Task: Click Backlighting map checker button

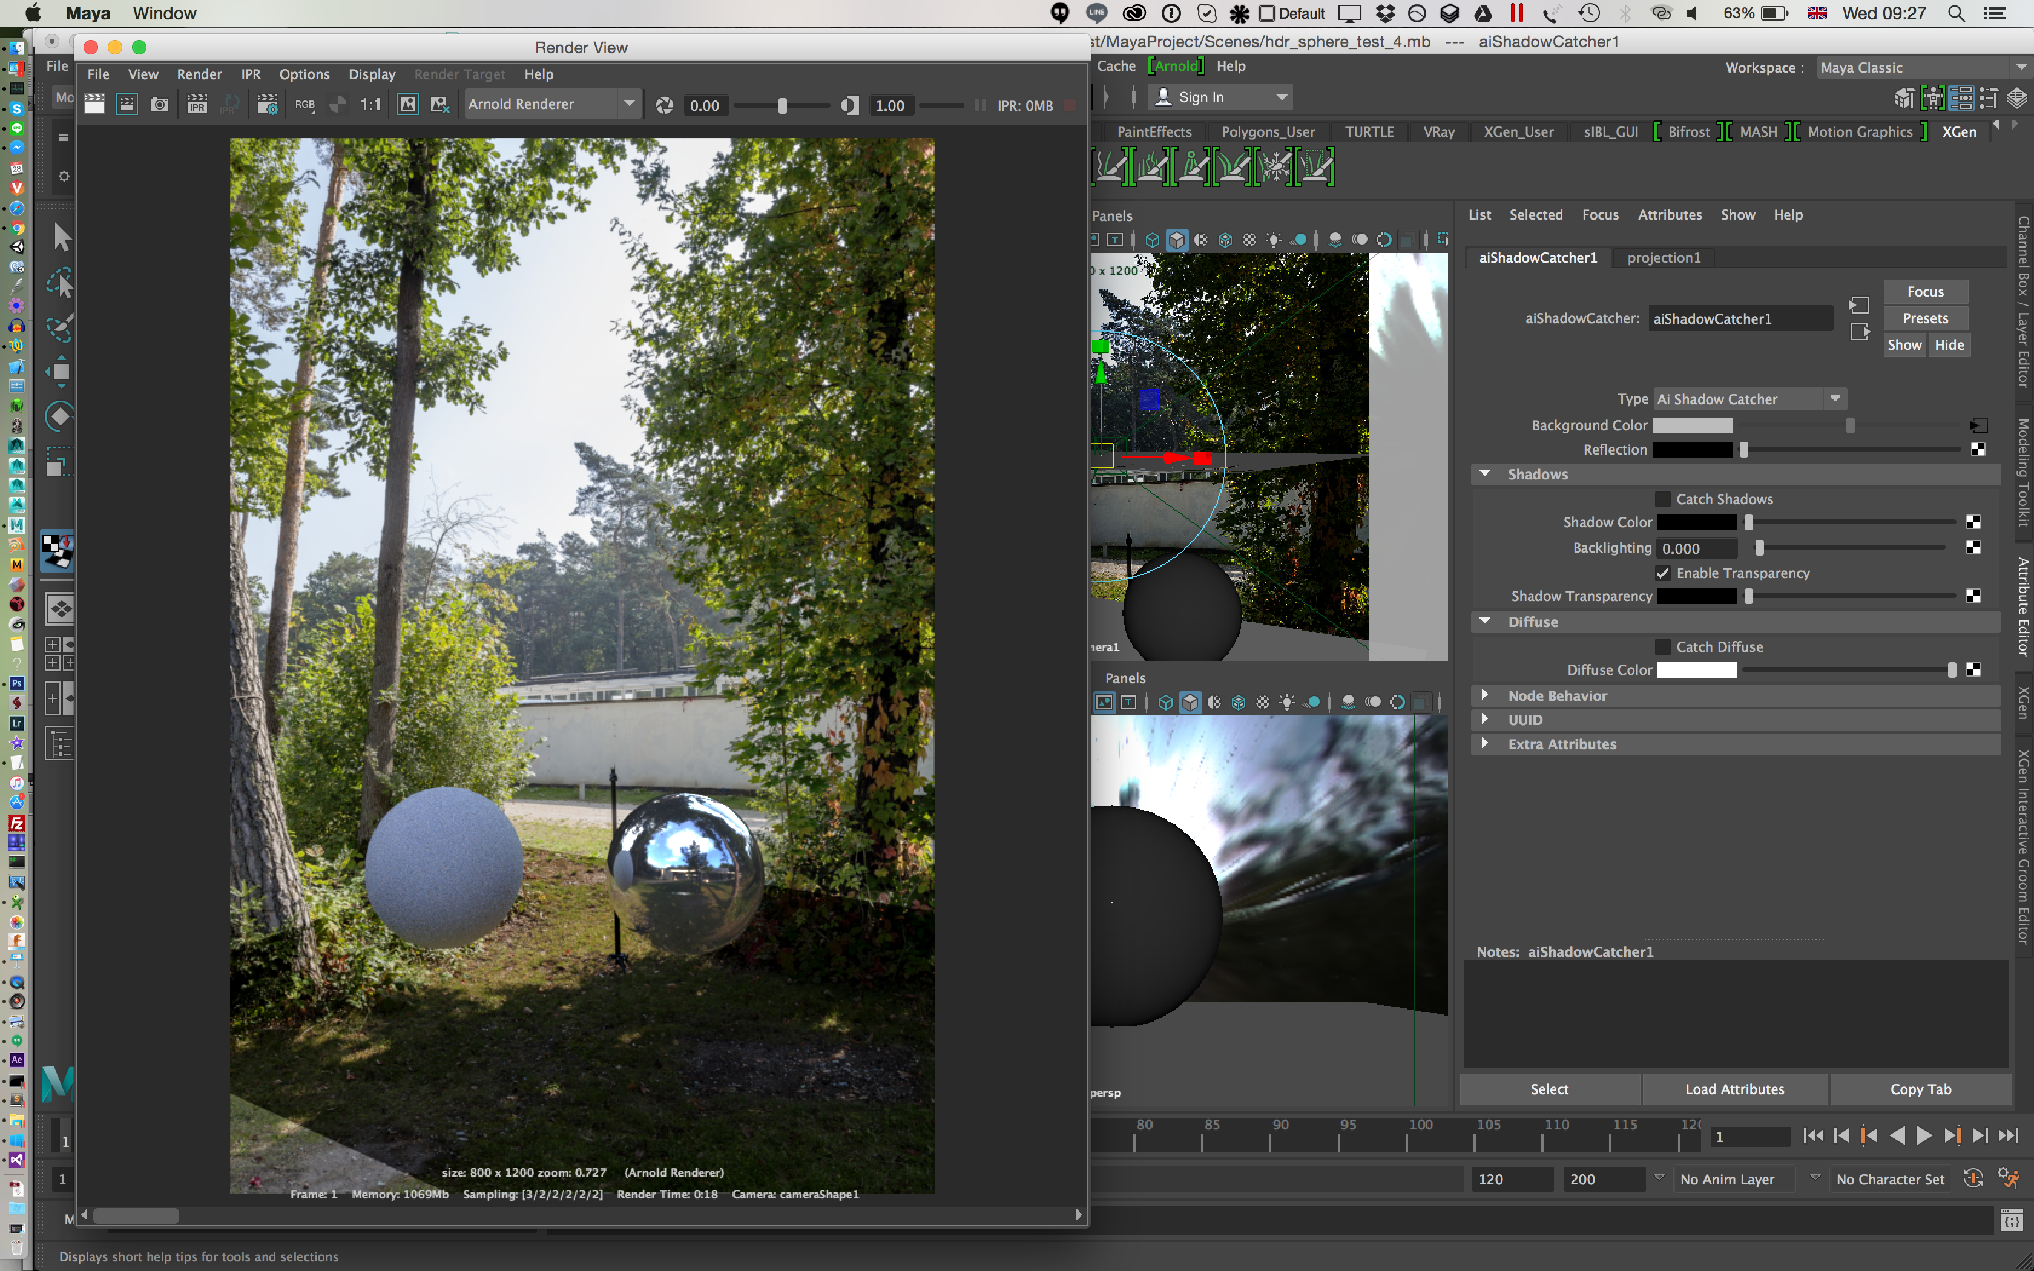Action: [1973, 548]
